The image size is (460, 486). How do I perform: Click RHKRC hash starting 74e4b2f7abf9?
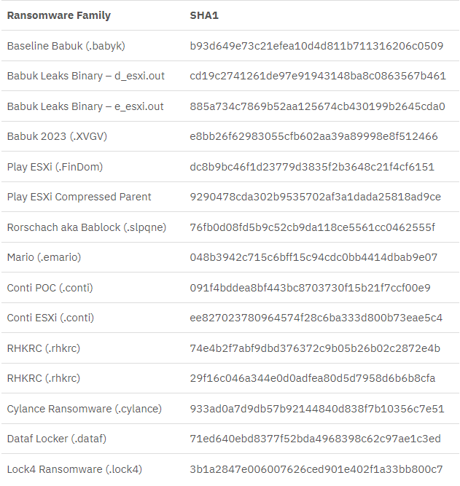(x=315, y=348)
